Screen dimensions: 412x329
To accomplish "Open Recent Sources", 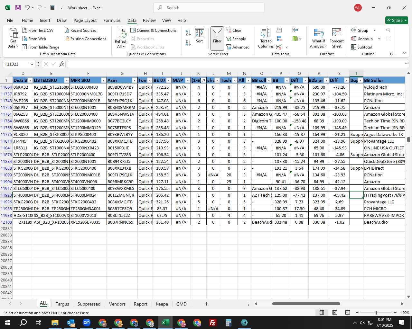I will (80, 30).
